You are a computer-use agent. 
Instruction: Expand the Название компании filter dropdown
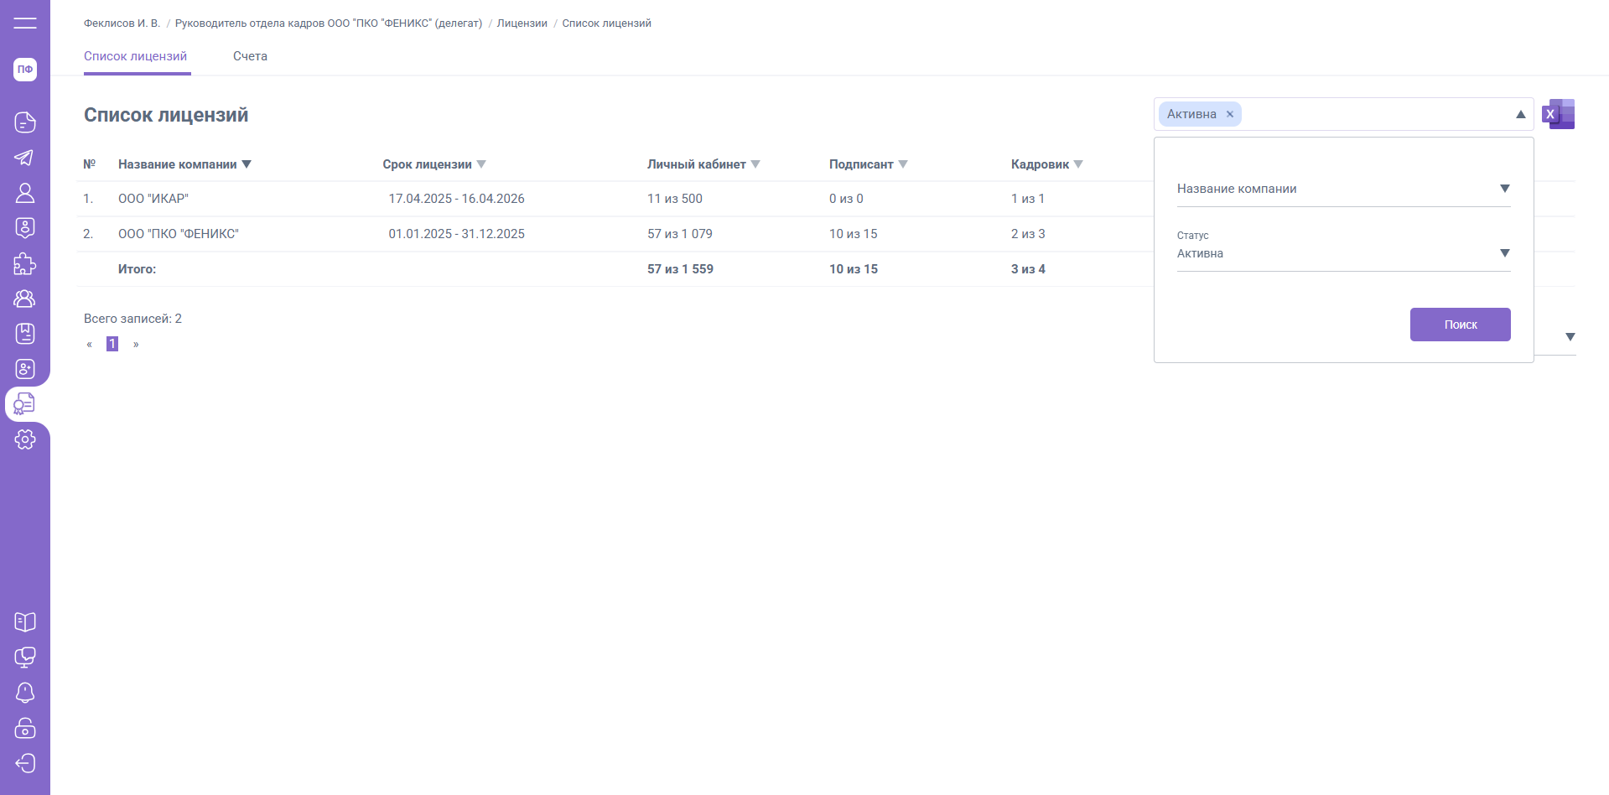click(x=1504, y=189)
